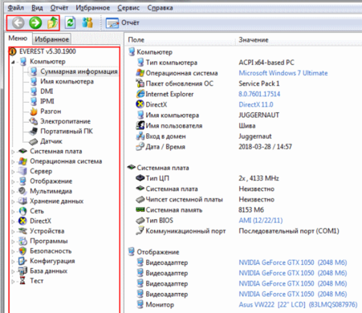Follow the Microsoft Windows 7 Ultimate link
This screenshot has height=313, width=362.
(283, 73)
